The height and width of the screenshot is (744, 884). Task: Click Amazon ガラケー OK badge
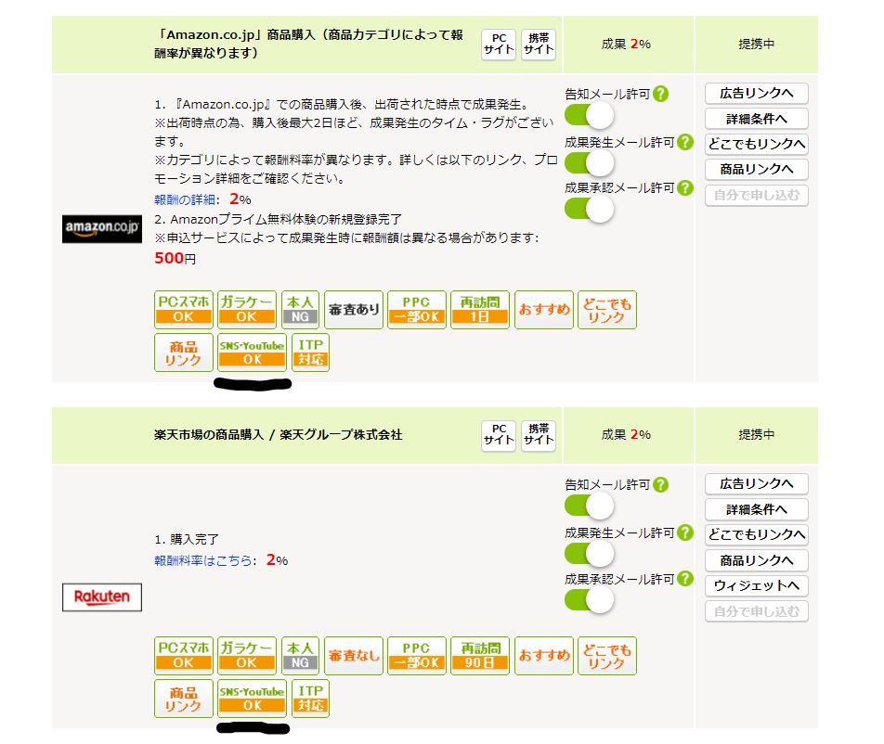pyautogui.click(x=247, y=309)
